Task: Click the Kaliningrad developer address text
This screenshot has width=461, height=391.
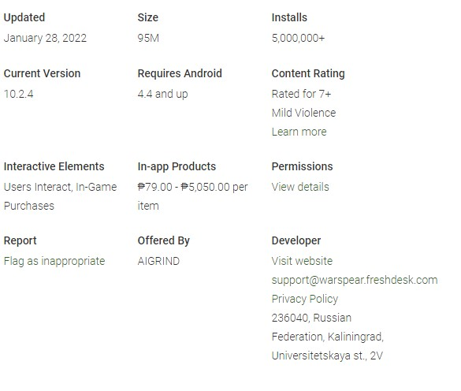Action: (328, 337)
